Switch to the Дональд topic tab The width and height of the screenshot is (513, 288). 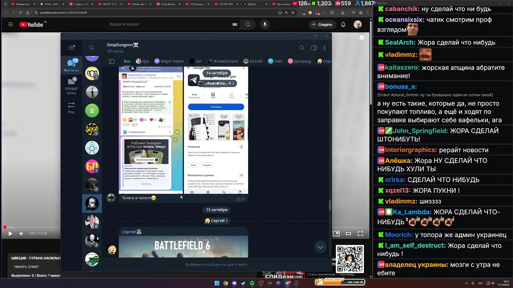pyautogui.click(x=299, y=61)
